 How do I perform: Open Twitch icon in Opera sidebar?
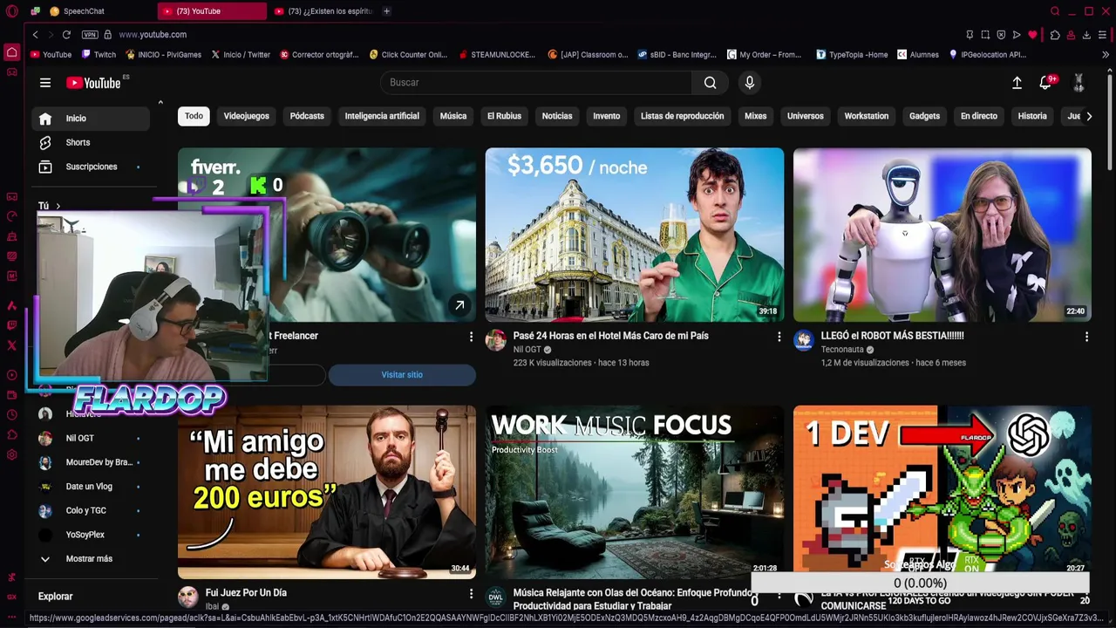(x=11, y=325)
